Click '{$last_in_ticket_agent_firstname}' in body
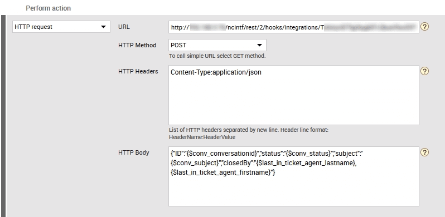445x217 pixels. [221, 172]
